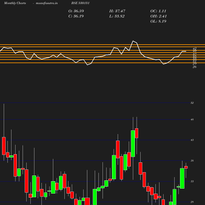Viewport: 205px width, 205px height.
Task: Click the "OL: 8.19" reading
Action: pyautogui.click(x=158, y=21)
